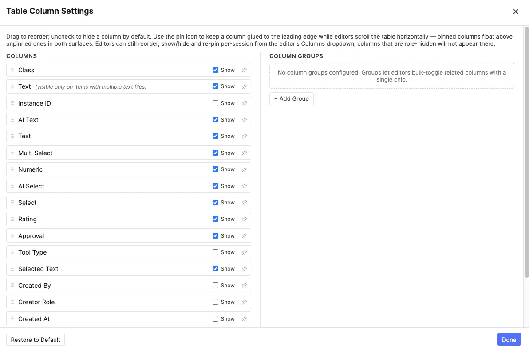Uncheck Show for the AI Select column
The image size is (529, 349).
[215, 186]
